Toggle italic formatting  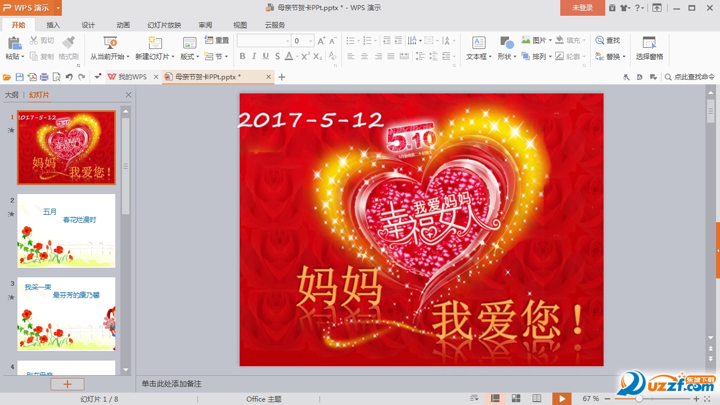pyautogui.click(x=254, y=56)
